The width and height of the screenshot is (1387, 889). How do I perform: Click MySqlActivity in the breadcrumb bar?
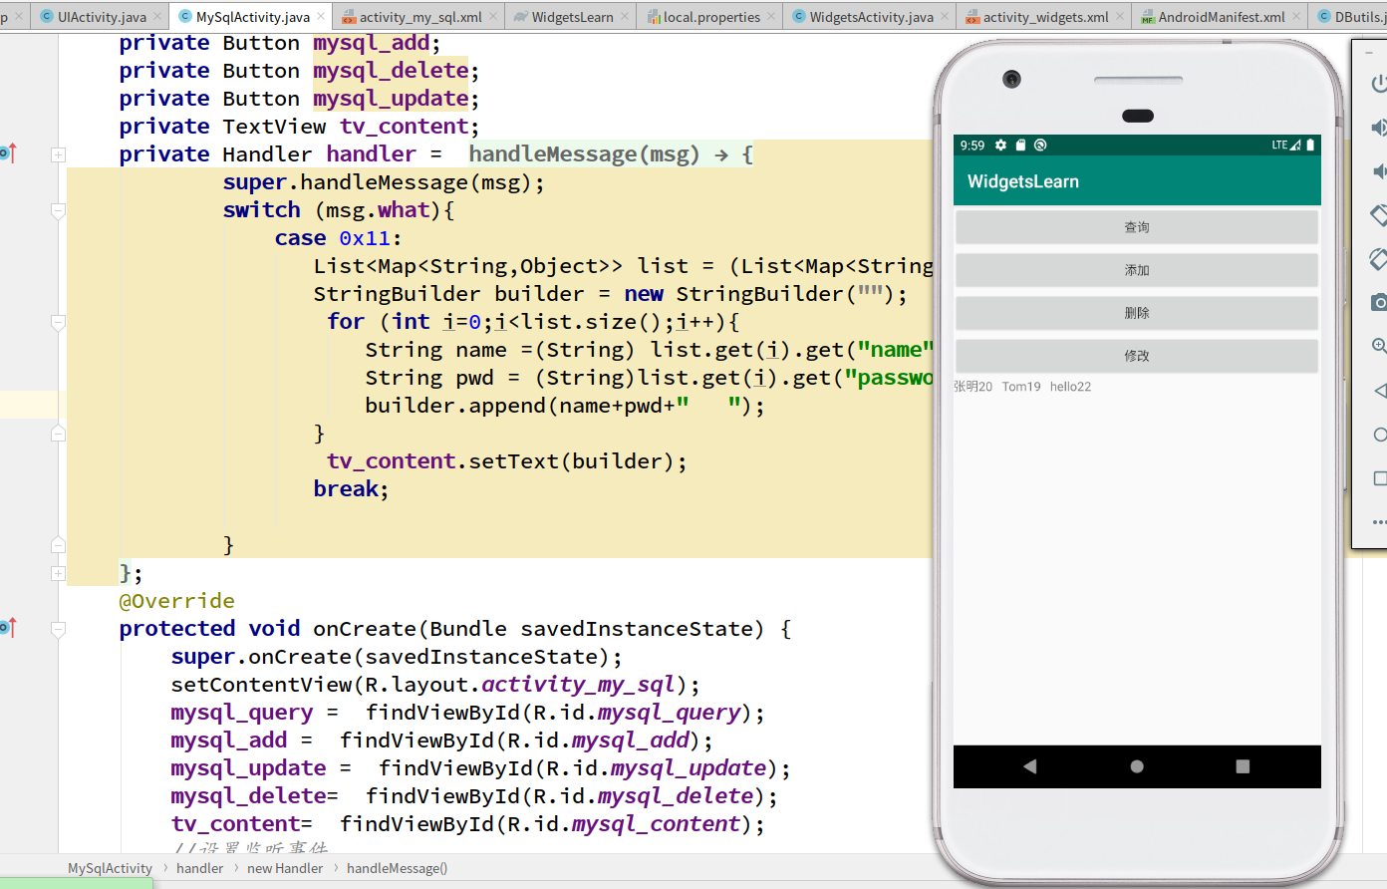(110, 868)
